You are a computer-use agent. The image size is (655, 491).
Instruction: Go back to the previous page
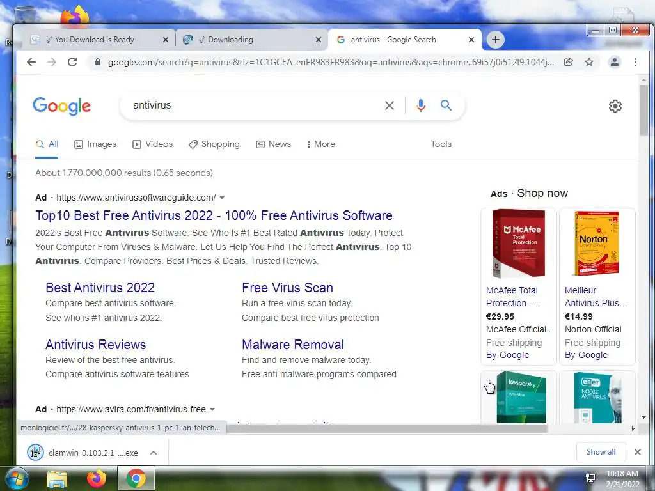tap(31, 62)
